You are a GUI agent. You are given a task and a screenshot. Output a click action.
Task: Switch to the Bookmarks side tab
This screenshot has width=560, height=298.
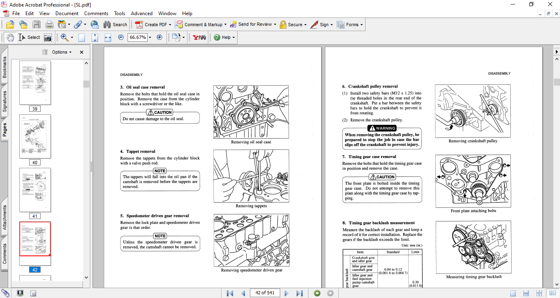click(x=5, y=68)
